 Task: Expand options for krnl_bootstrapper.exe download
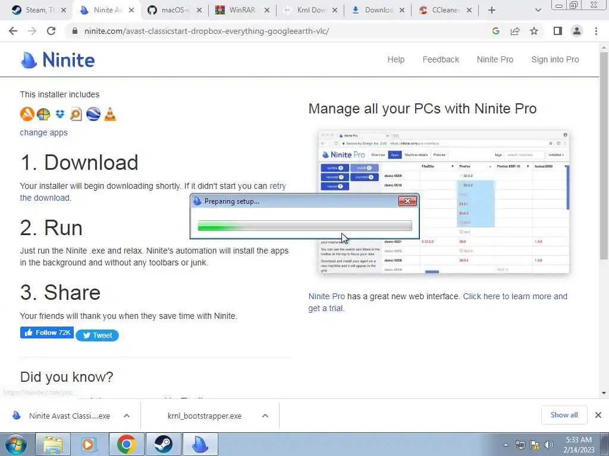coord(265,416)
